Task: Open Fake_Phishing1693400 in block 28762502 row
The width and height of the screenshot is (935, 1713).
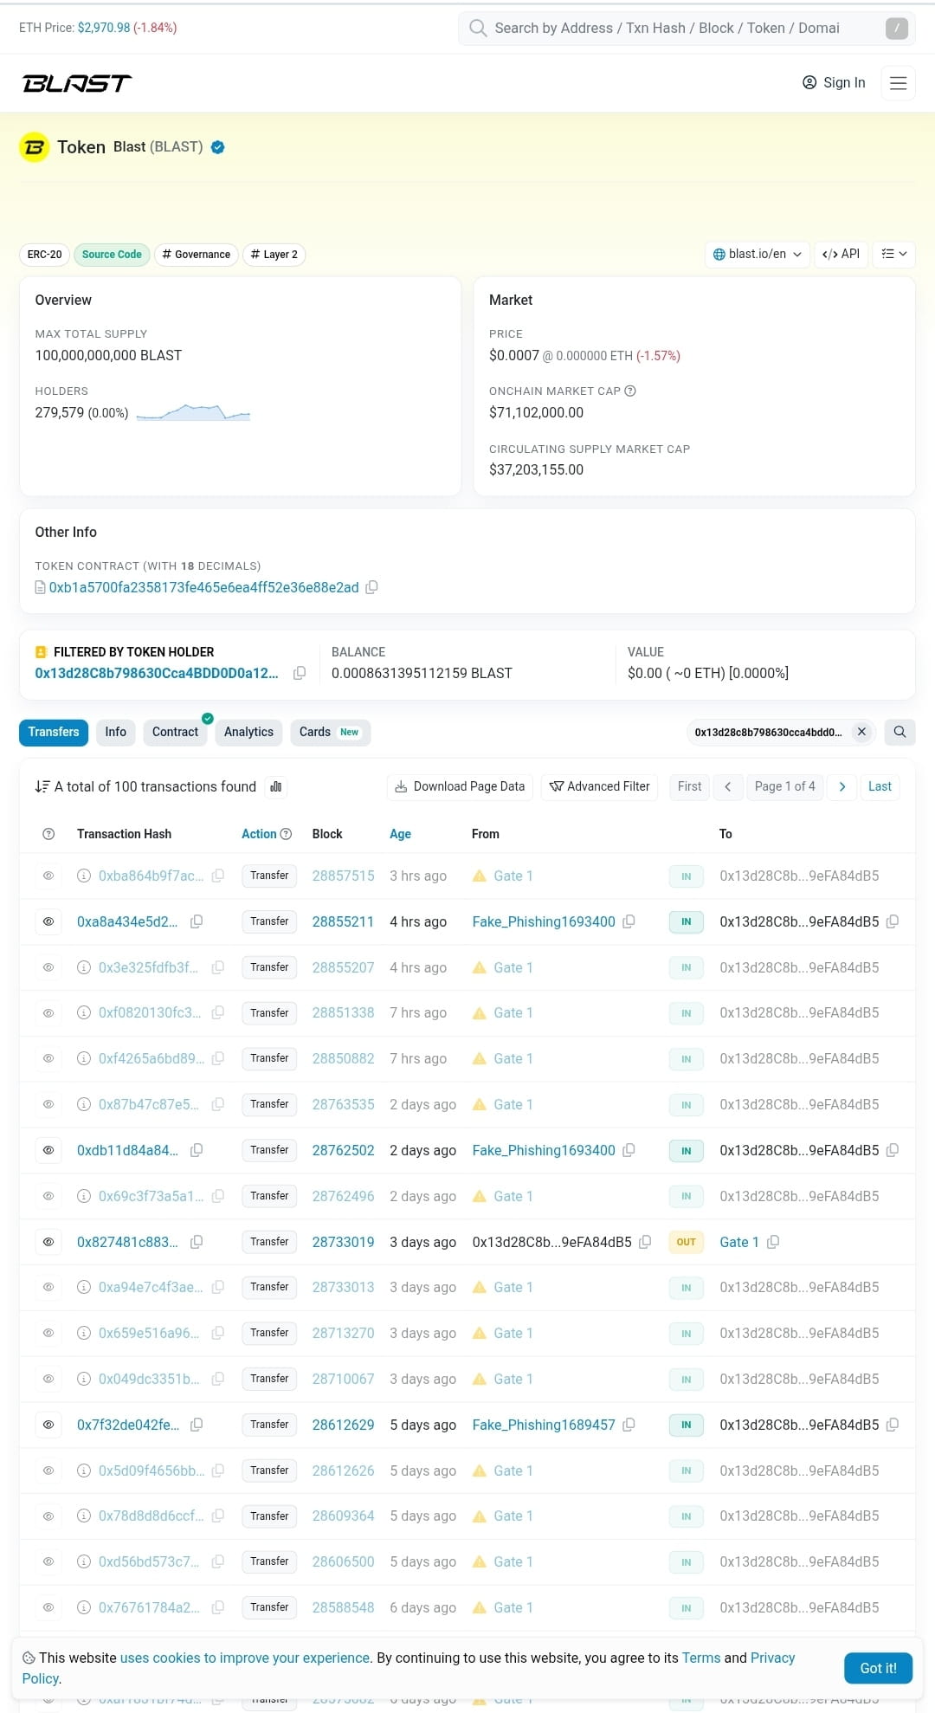Action: tap(544, 1150)
